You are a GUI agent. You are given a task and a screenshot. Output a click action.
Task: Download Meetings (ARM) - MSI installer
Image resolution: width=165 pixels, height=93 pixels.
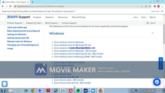(x=78, y=57)
